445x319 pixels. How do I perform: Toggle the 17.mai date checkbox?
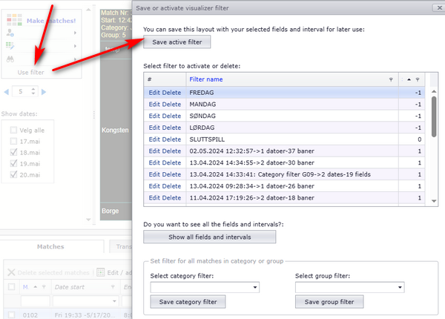tap(13, 141)
